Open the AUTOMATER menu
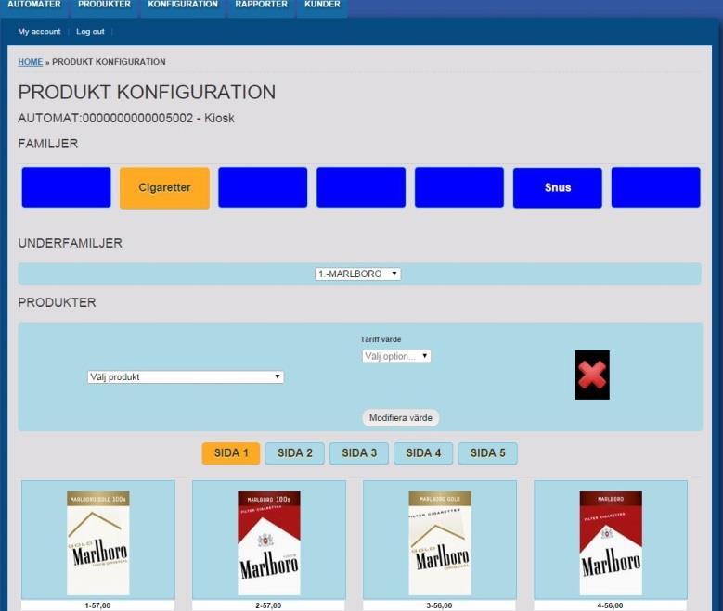 point(34,5)
